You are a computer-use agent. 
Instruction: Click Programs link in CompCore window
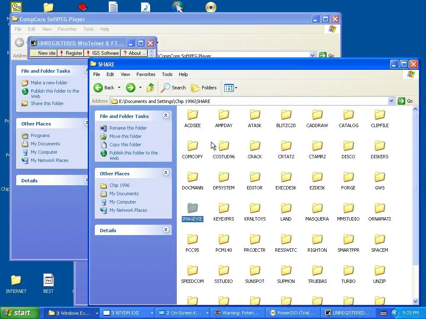(x=40, y=135)
